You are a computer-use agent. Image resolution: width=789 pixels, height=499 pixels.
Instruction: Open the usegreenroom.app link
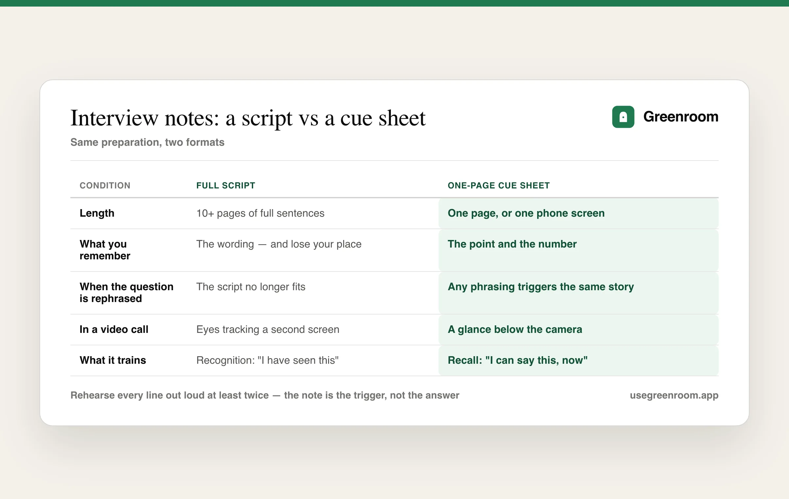point(674,395)
